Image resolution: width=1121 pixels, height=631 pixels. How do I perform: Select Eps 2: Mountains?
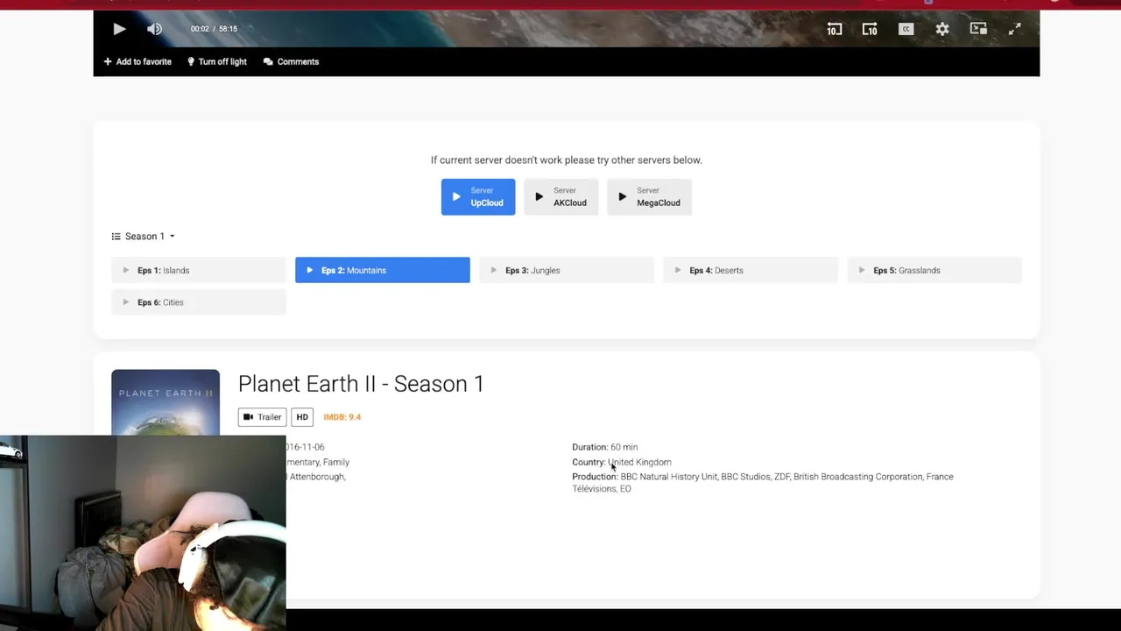[383, 270]
